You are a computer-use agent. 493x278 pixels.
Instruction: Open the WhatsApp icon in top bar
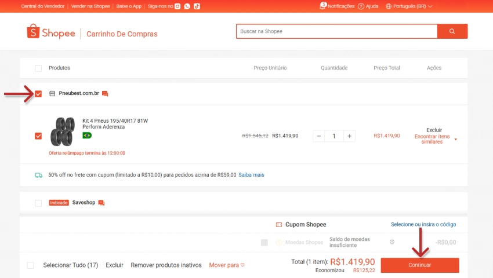coord(187,6)
